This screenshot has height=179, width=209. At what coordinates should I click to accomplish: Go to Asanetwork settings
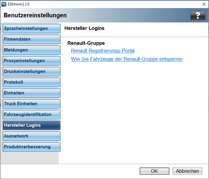click(31, 136)
